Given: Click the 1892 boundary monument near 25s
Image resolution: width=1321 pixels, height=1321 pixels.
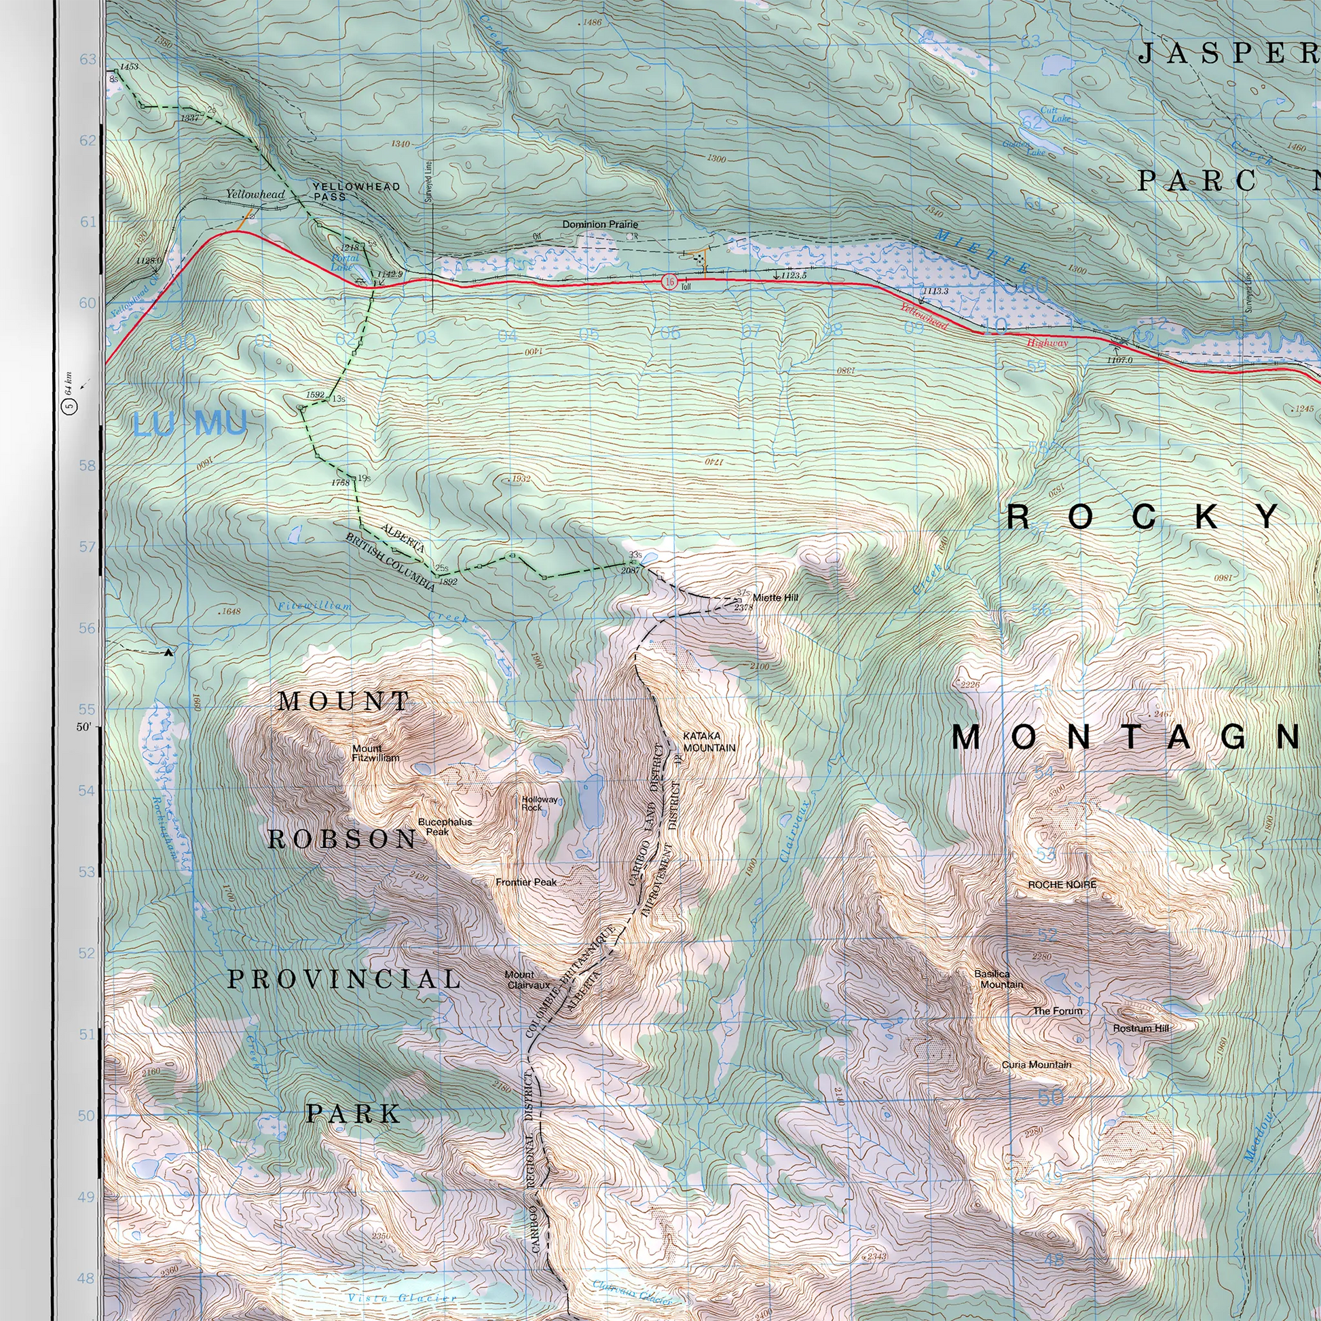Looking at the screenshot, I should click(x=436, y=575).
